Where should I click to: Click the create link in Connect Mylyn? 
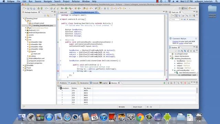click(x=181, y=43)
